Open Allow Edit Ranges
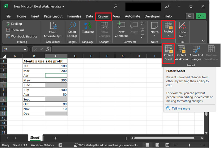Image resolution: width=221 pixels, height=148 pixels. coord(196,53)
